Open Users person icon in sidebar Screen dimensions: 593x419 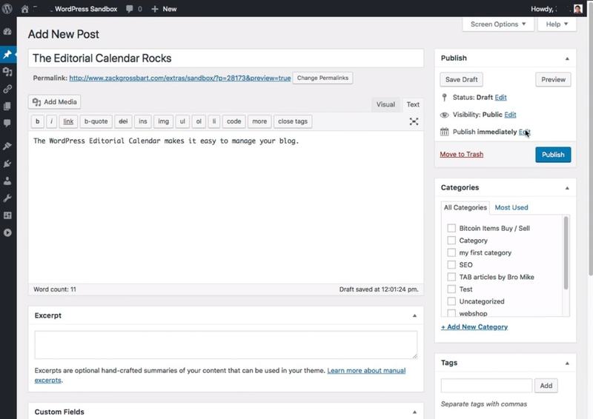click(7, 181)
